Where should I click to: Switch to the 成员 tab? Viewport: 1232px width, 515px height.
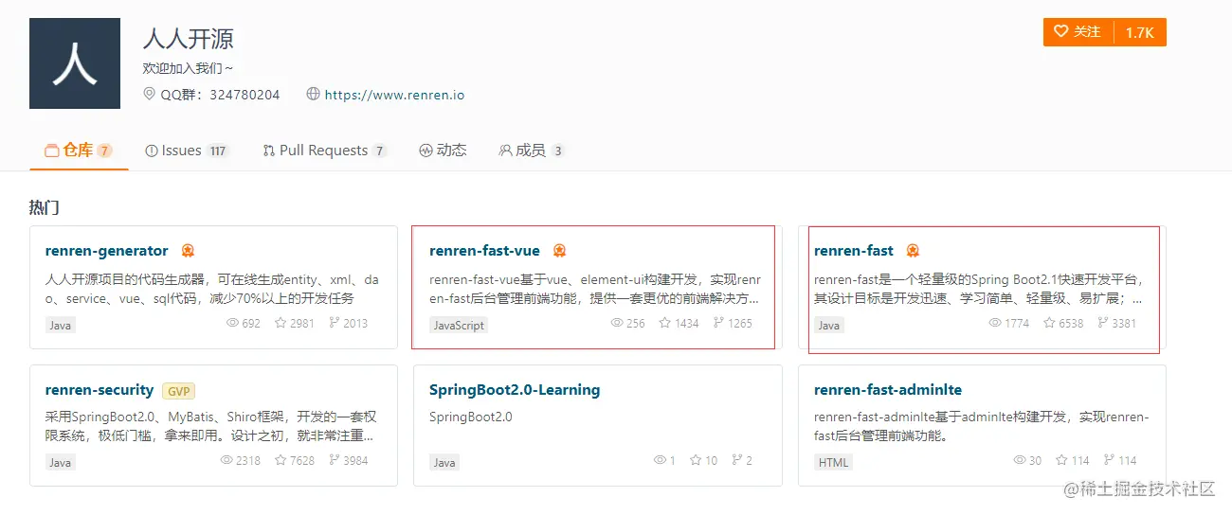(531, 151)
